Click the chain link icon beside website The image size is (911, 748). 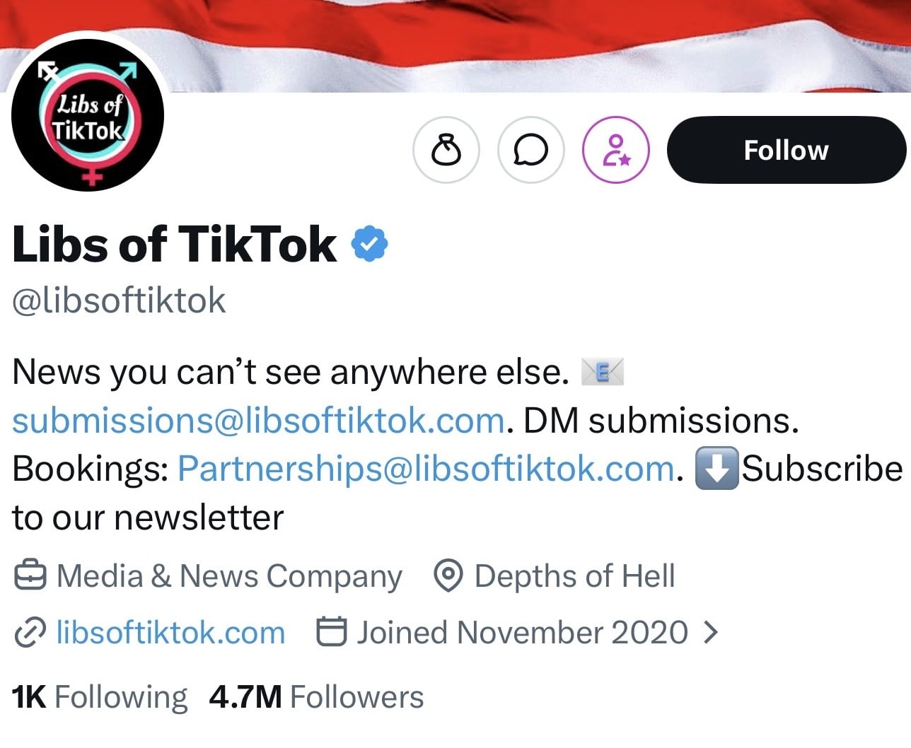click(x=30, y=632)
